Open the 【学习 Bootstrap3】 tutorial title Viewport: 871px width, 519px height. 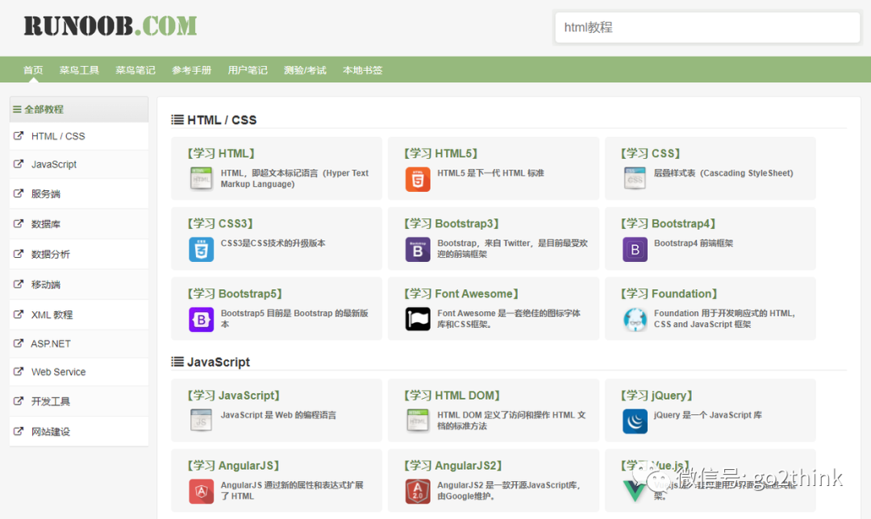(452, 223)
